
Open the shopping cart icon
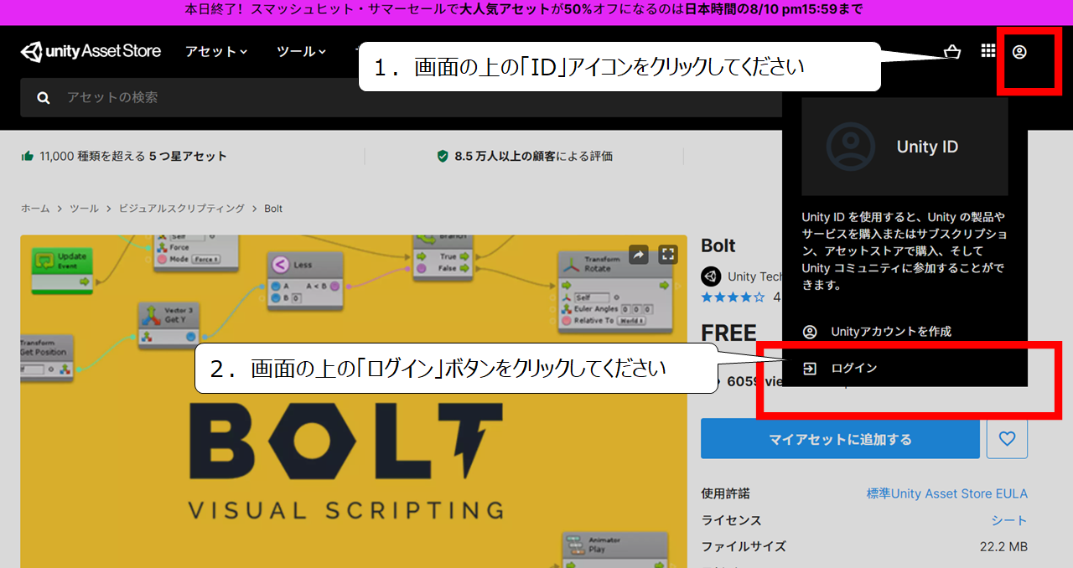pyautogui.click(x=952, y=52)
